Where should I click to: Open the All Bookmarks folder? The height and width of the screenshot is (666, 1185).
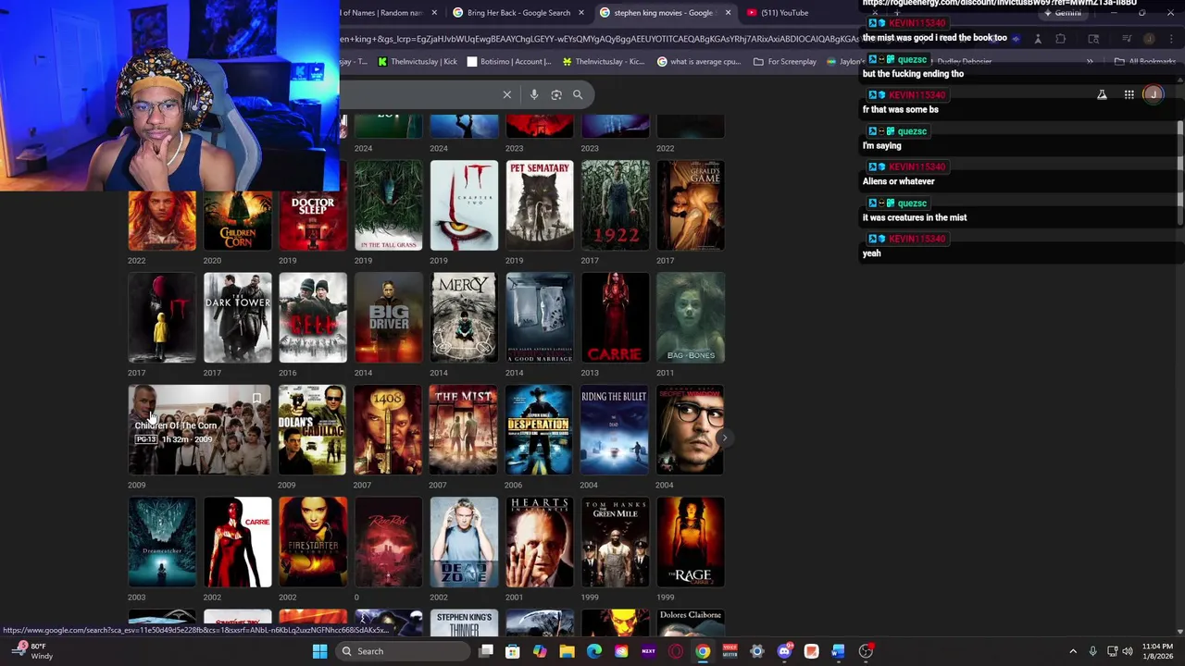(x=1145, y=62)
